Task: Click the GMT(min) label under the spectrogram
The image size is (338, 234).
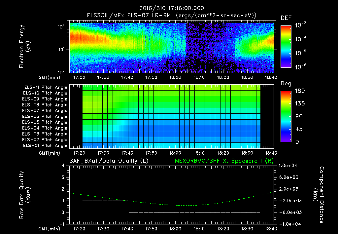Action: 50,77
